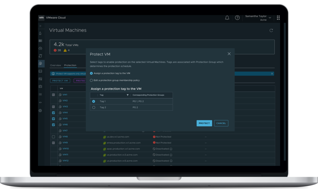The image size is (318, 190).
Task: Open the calendar schedule sidebar icon
Action: click(x=40, y=71)
